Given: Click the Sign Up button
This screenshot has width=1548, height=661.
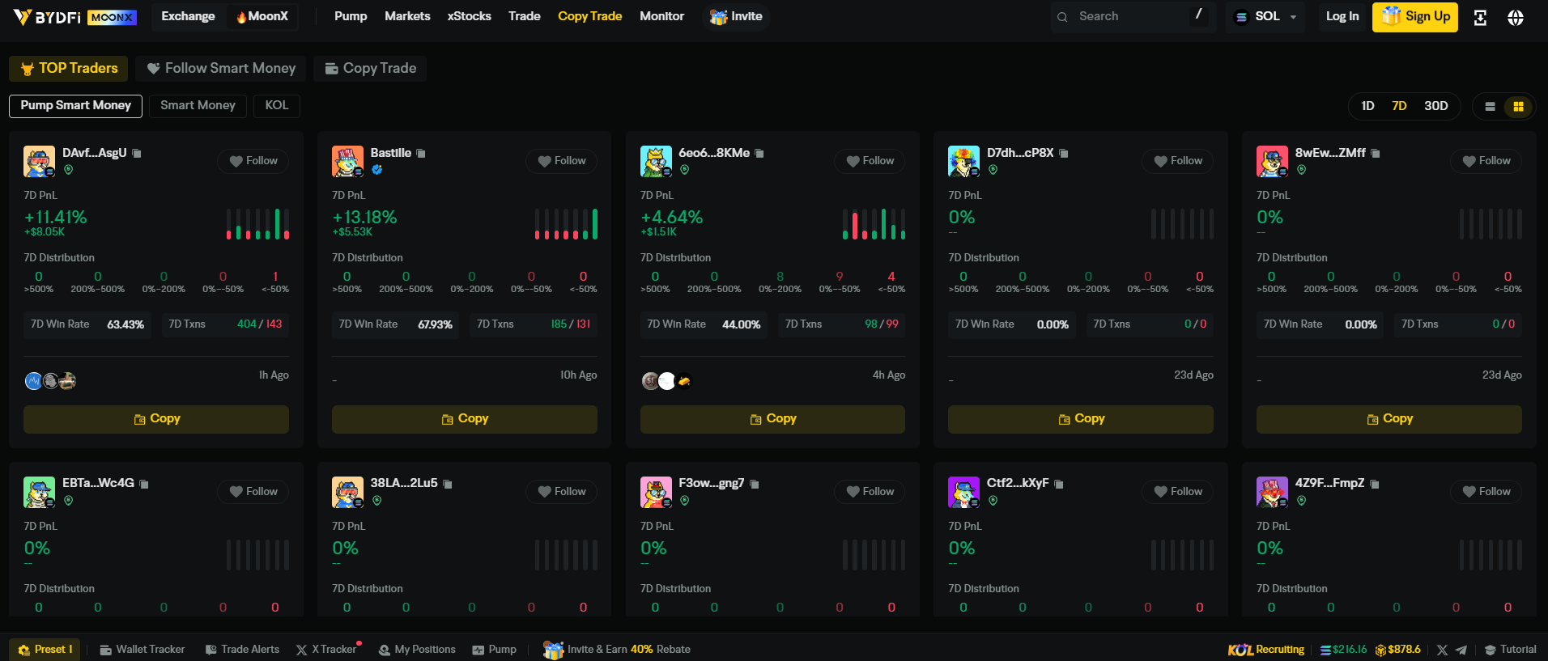Looking at the screenshot, I should point(1414,16).
